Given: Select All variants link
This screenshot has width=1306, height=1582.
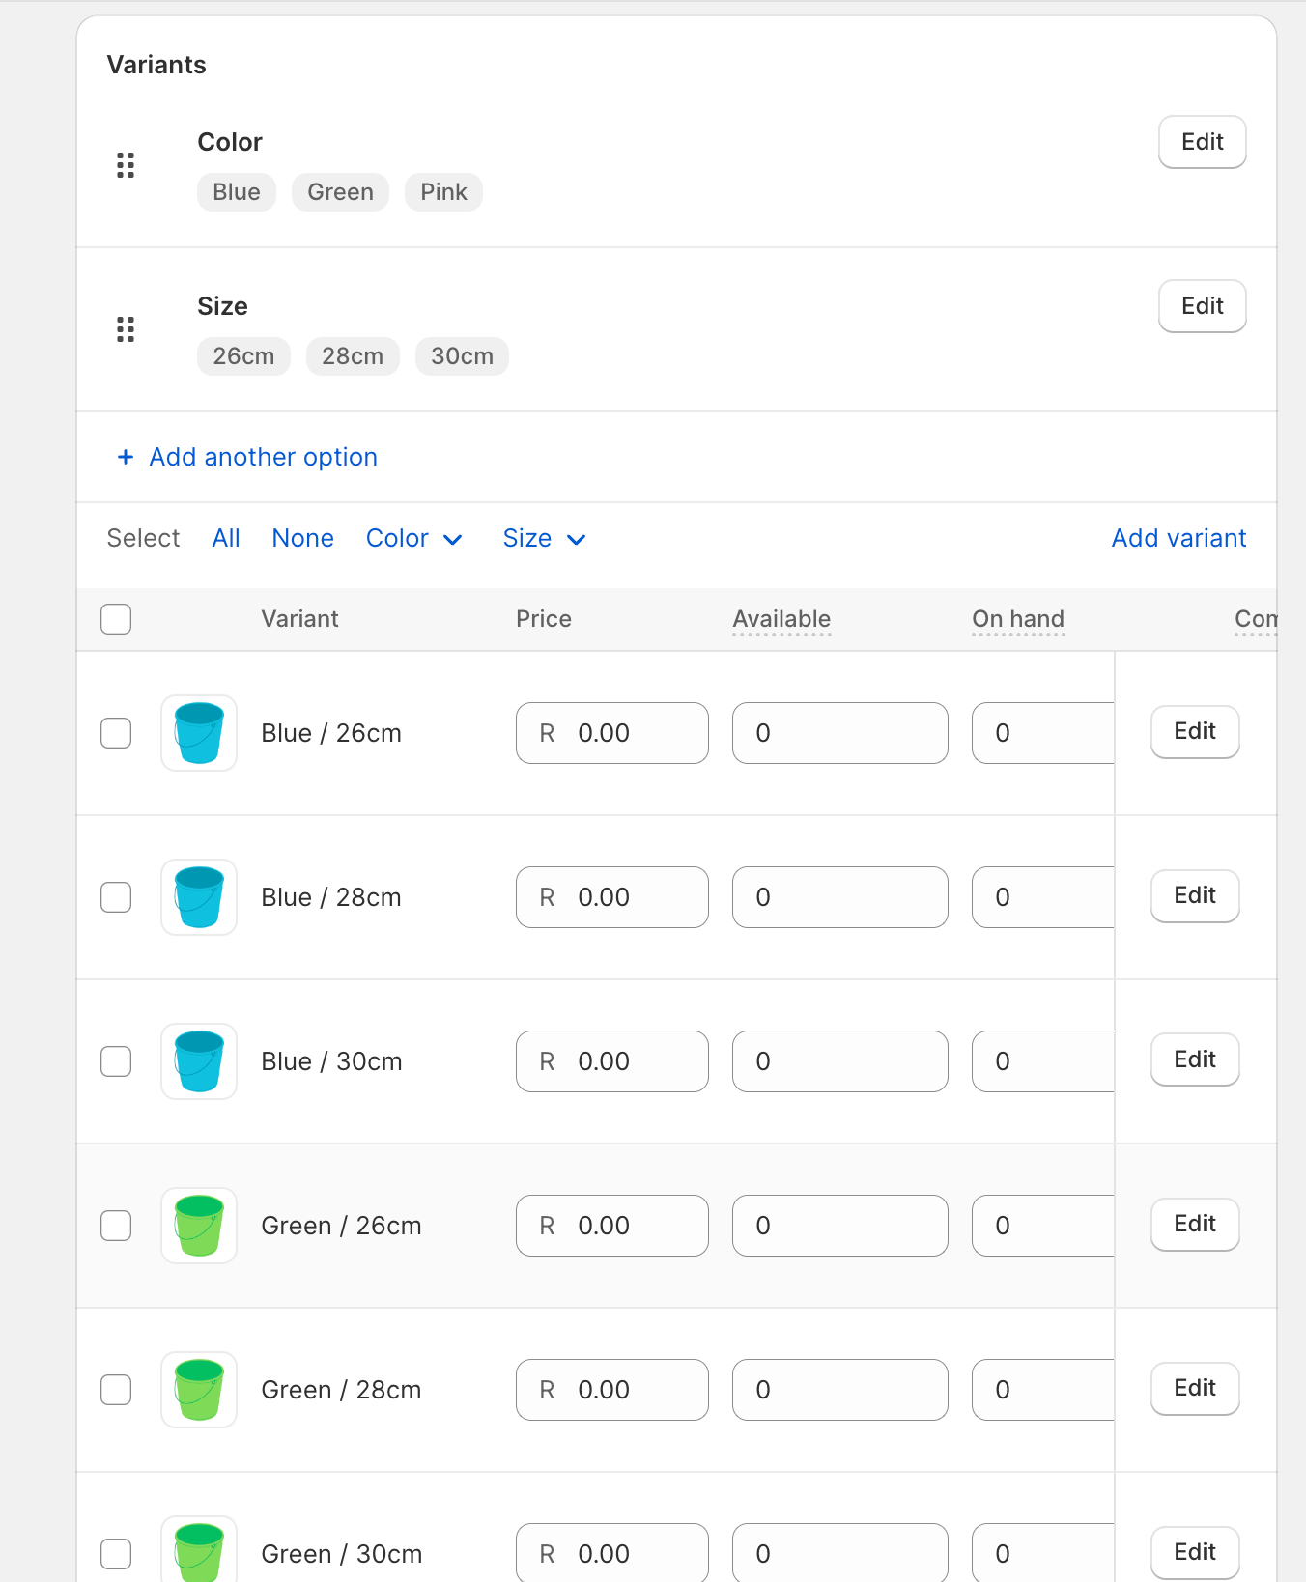Looking at the screenshot, I should coord(226,539).
